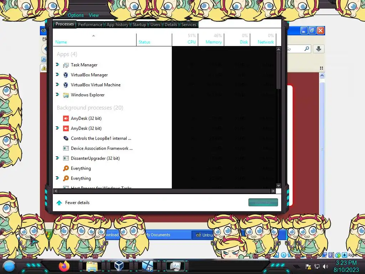Click the download arrow in background browser
This screenshot has width=365, height=274.
click(318, 49)
